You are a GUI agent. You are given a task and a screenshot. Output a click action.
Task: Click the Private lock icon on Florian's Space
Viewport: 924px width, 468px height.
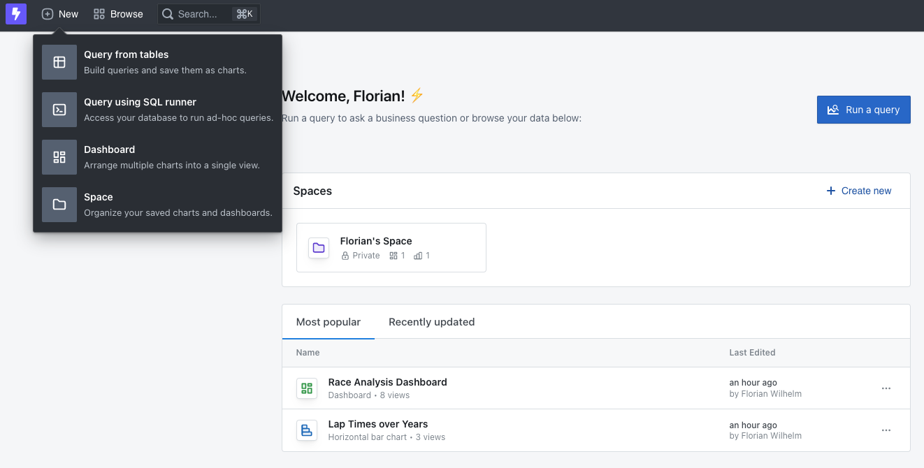coord(345,255)
